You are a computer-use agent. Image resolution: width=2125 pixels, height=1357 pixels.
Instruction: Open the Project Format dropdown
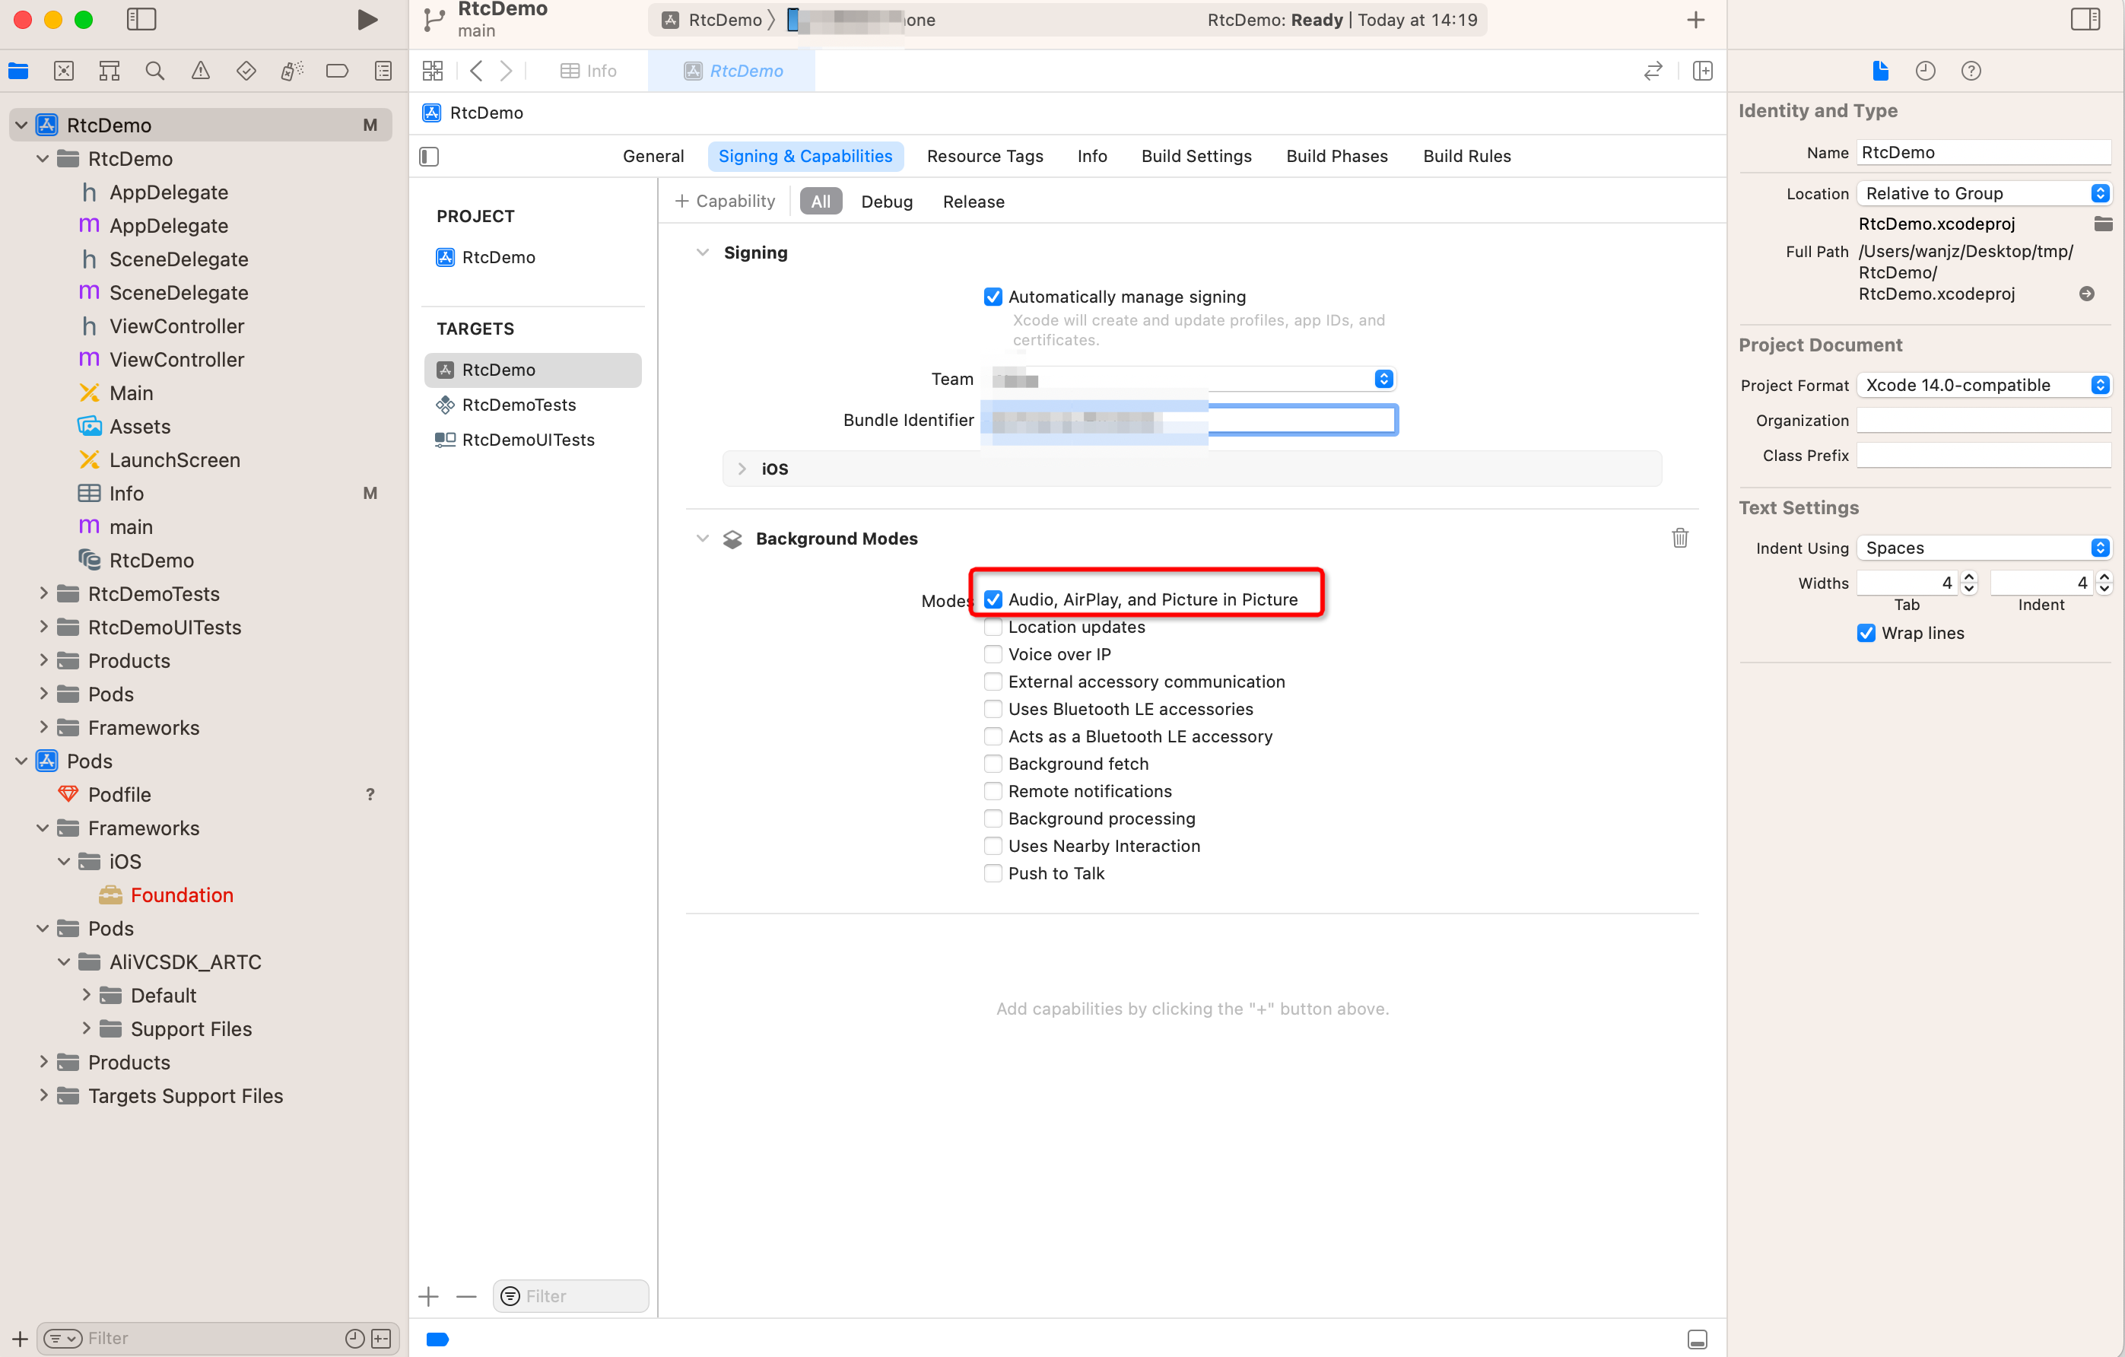[x=1983, y=385]
